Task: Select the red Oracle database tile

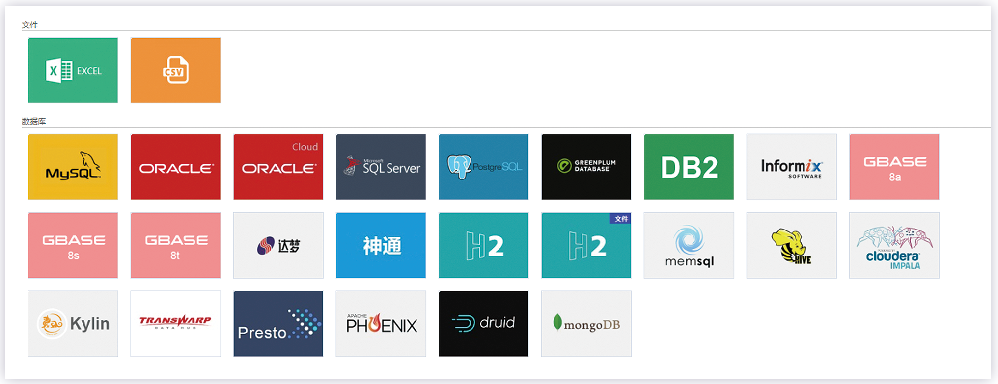Action: 175,167
